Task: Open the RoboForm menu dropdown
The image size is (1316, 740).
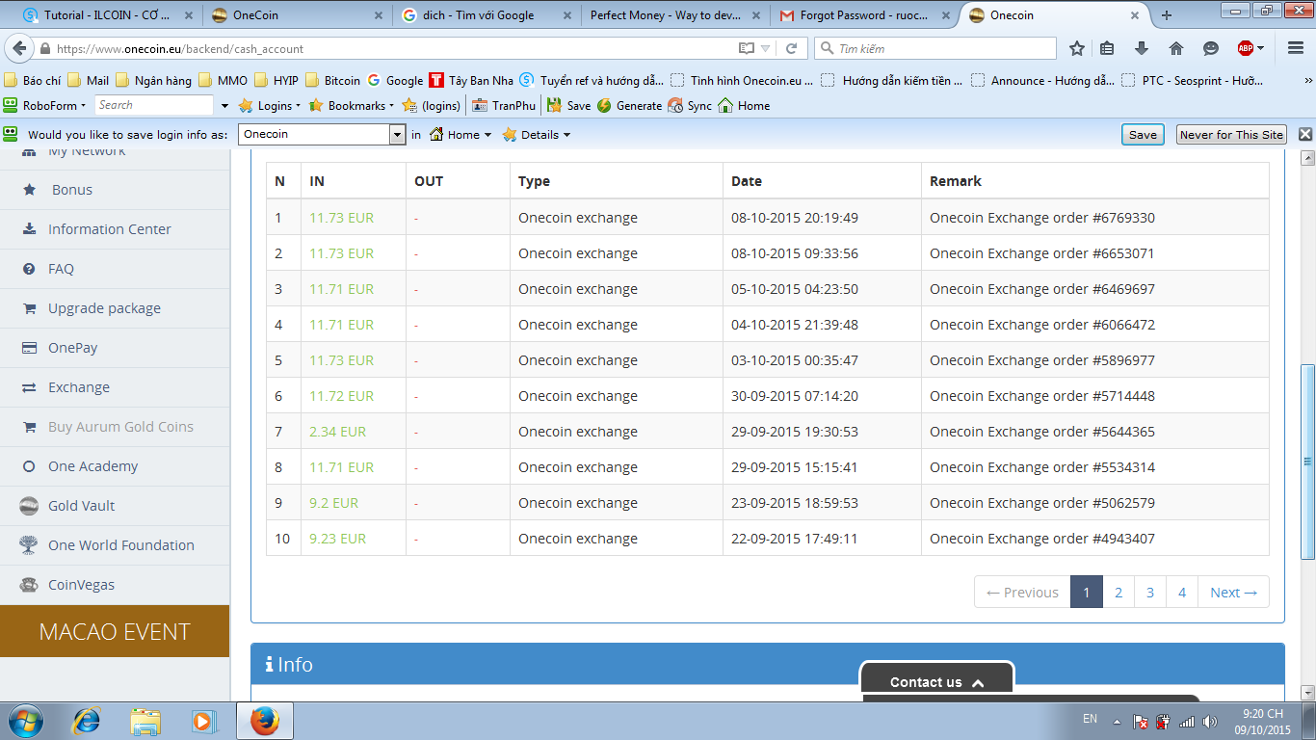Action: pyautogui.click(x=45, y=105)
